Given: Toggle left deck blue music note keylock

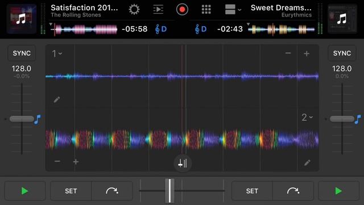Looking at the screenshot, I should tap(38, 120).
